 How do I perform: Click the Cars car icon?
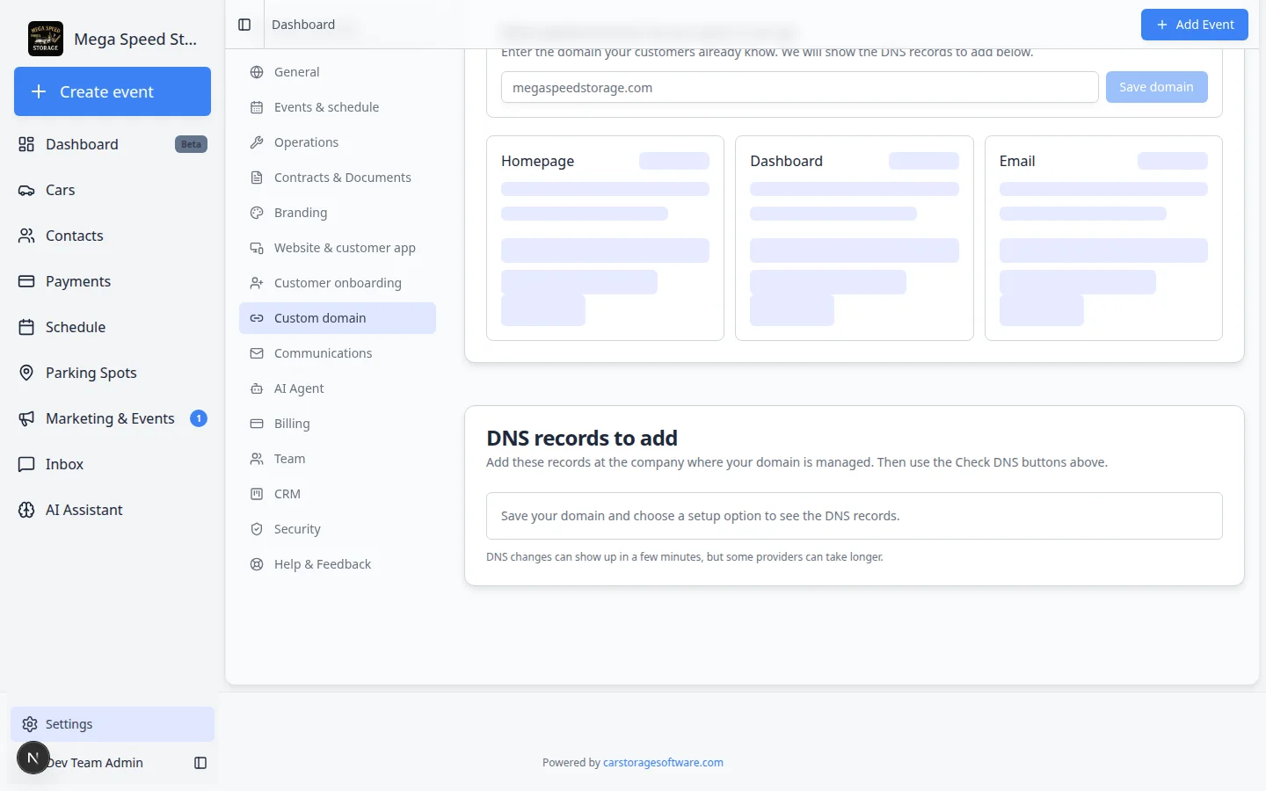[x=26, y=190]
